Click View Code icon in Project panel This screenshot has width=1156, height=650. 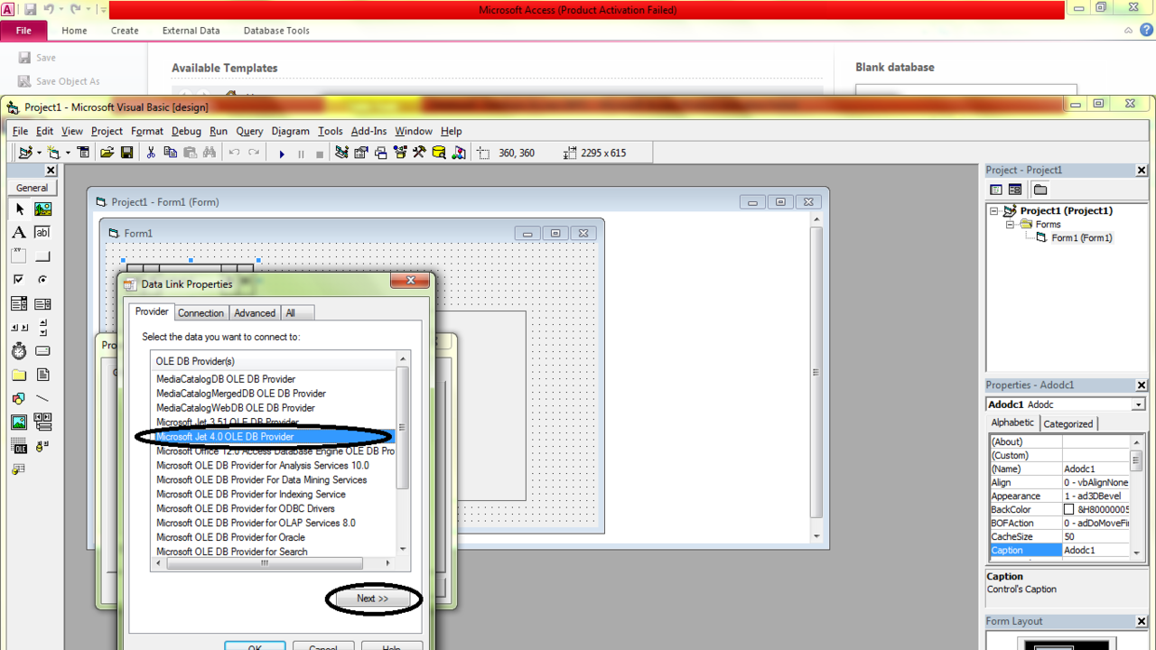[x=996, y=190]
